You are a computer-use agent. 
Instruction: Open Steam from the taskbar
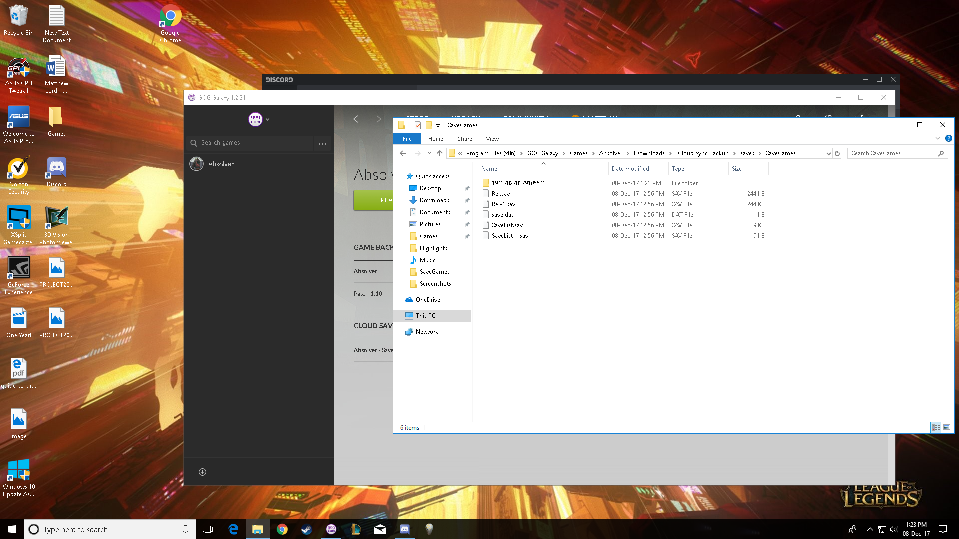306,529
